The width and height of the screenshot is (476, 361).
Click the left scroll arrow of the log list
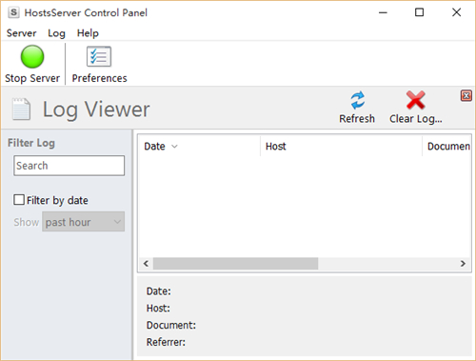click(146, 264)
